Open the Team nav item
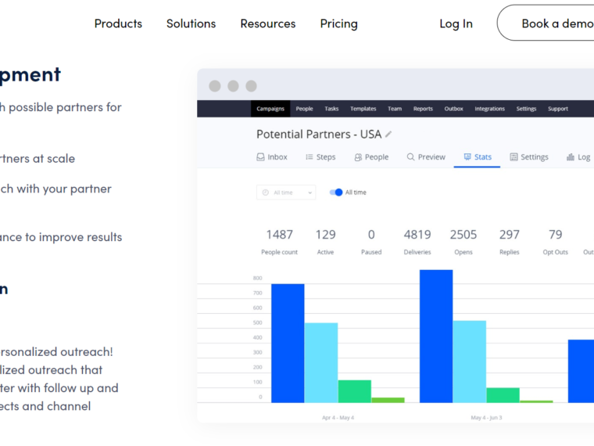Viewport: 594px width, 446px height. 395,109
